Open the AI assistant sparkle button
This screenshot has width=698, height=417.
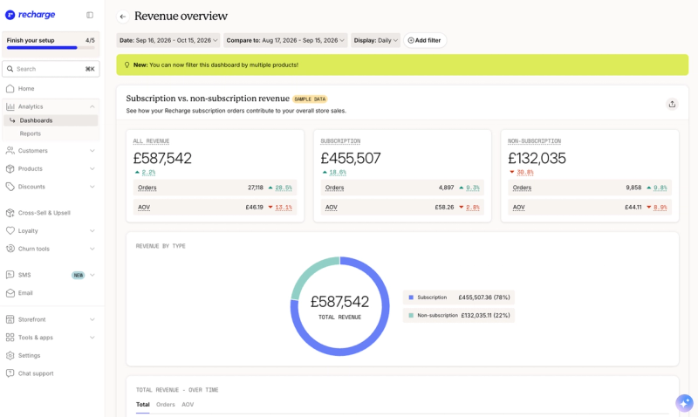pos(684,403)
